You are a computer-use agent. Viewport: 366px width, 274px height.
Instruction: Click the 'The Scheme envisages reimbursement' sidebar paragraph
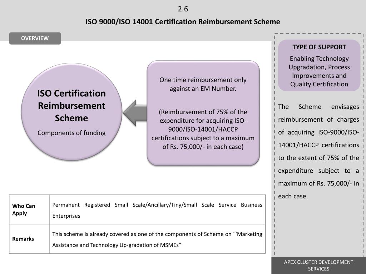click(318, 151)
